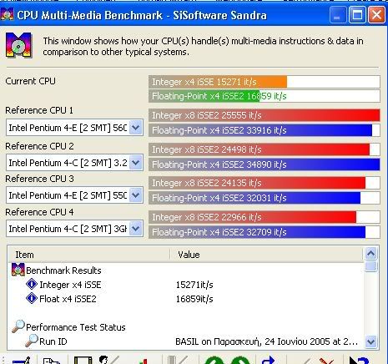This screenshot has height=364, width=388.
Task: Click the Reference CPU 1 label
Action: pyautogui.click(x=39, y=110)
